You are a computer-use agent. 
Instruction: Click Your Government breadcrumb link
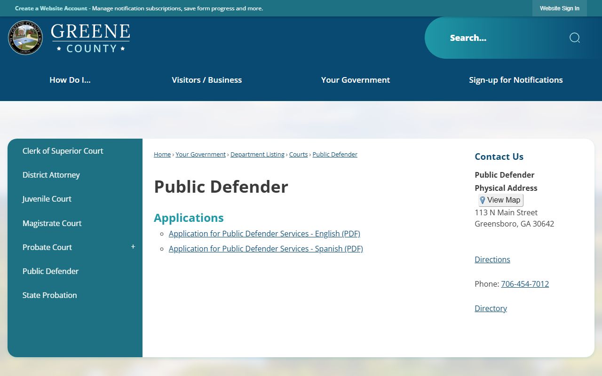[x=201, y=154]
